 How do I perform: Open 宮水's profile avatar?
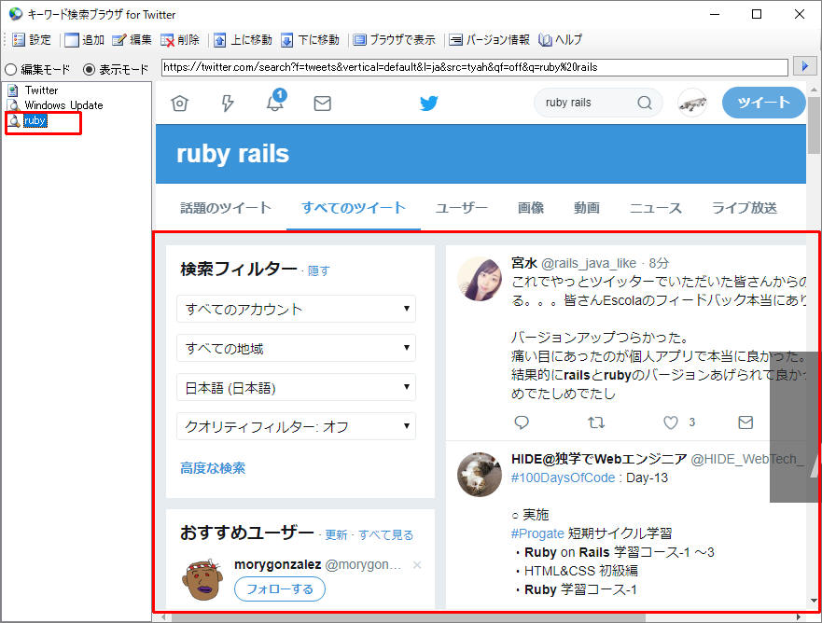tap(480, 279)
